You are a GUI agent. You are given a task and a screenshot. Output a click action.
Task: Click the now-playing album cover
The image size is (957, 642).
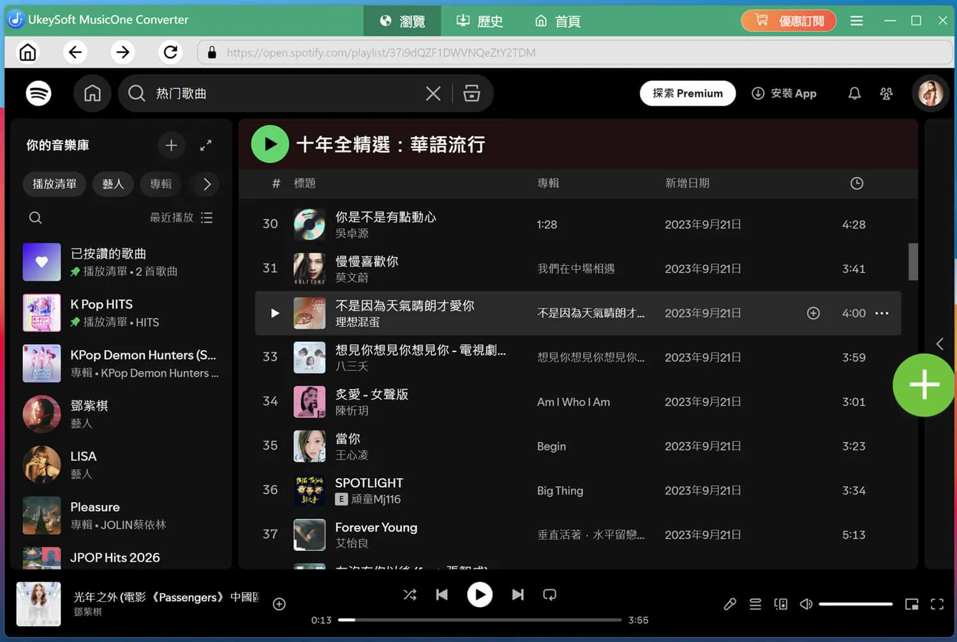(x=38, y=604)
